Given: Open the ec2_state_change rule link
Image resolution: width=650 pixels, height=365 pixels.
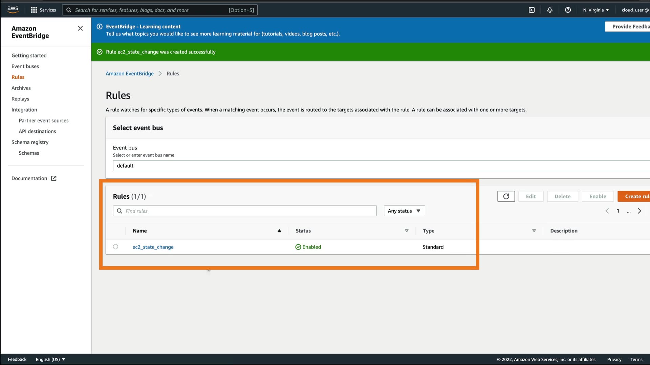Looking at the screenshot, I should click(x=153, y=247).
